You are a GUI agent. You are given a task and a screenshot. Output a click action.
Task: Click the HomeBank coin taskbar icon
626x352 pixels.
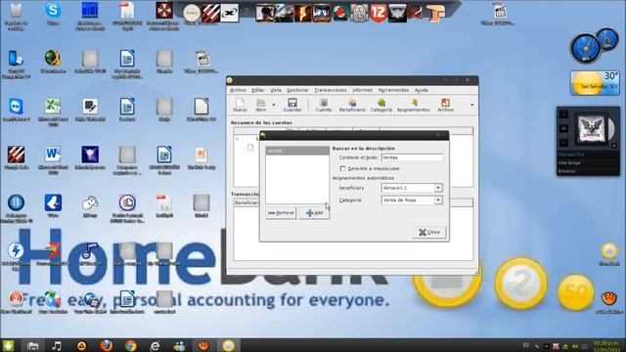(x=228, y=345)
